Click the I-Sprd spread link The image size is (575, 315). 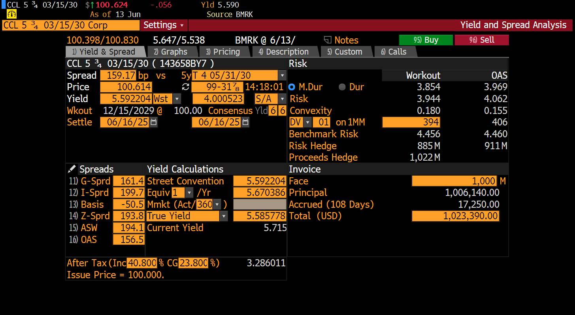pyautogui.click(x=89, y=193)
